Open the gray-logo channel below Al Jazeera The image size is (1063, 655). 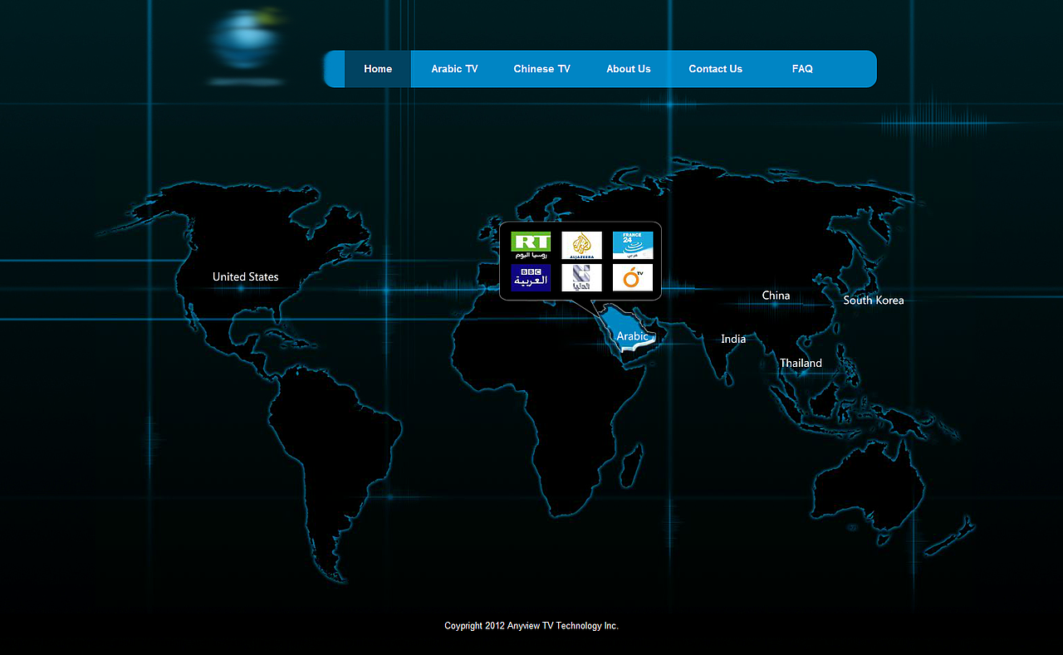[581, 278]
